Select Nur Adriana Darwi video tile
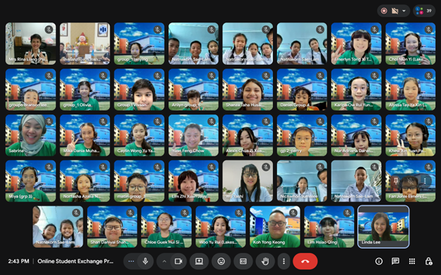The height and width of the screenshot is (275, 441). (356, 135)
